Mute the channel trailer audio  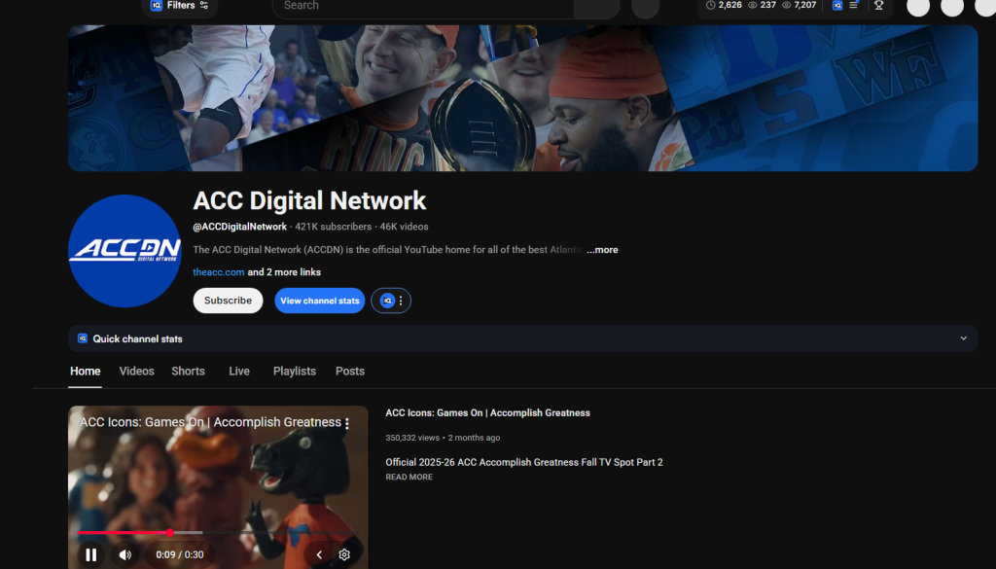[x=124, y=553]
